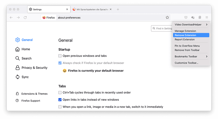
Task: Open a new tab with plus icon
Action: (118, 9)
